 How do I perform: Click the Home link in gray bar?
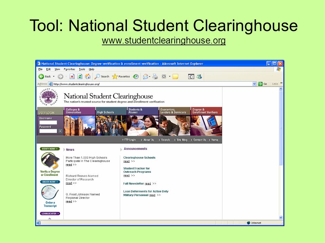[x=215, y=140]
